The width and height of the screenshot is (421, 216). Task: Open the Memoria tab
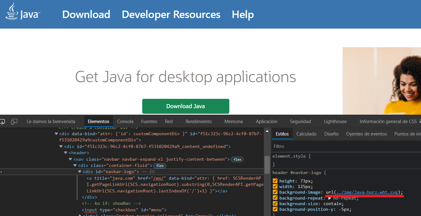point(234,122)
